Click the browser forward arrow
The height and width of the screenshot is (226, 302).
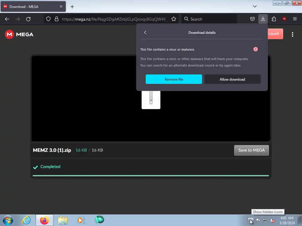click(18, 19)
